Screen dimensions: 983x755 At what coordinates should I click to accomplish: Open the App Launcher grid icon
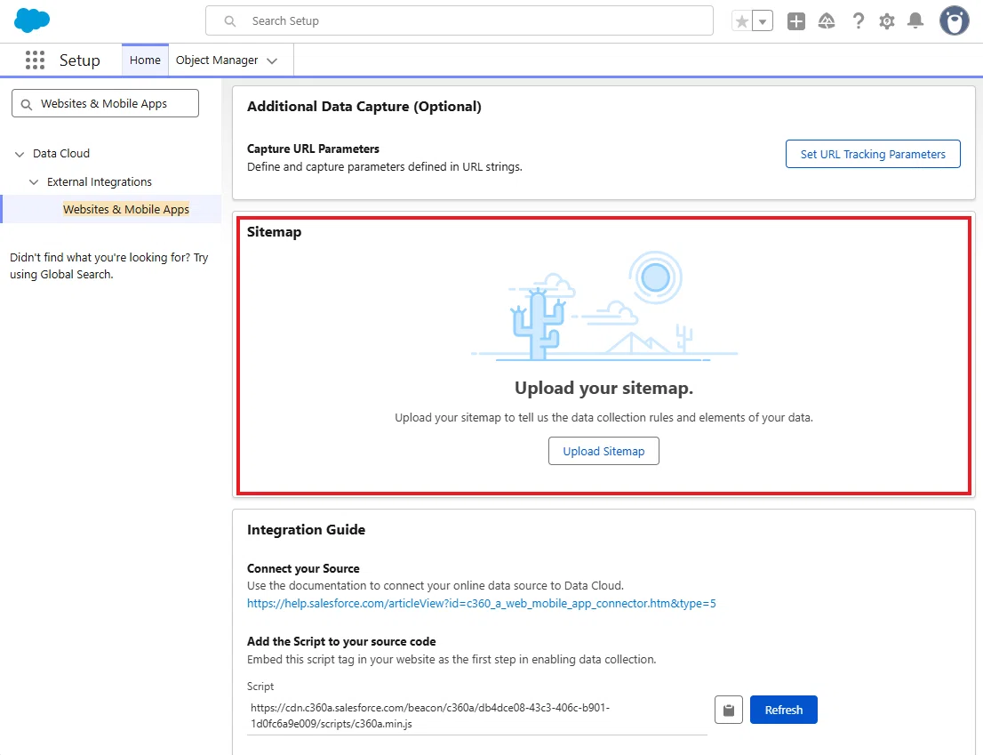coord(36,60)
